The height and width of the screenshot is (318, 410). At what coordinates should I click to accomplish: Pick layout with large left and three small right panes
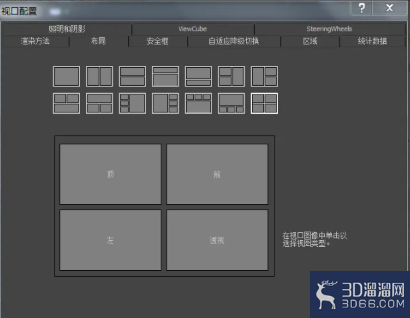tap(165, 103)
